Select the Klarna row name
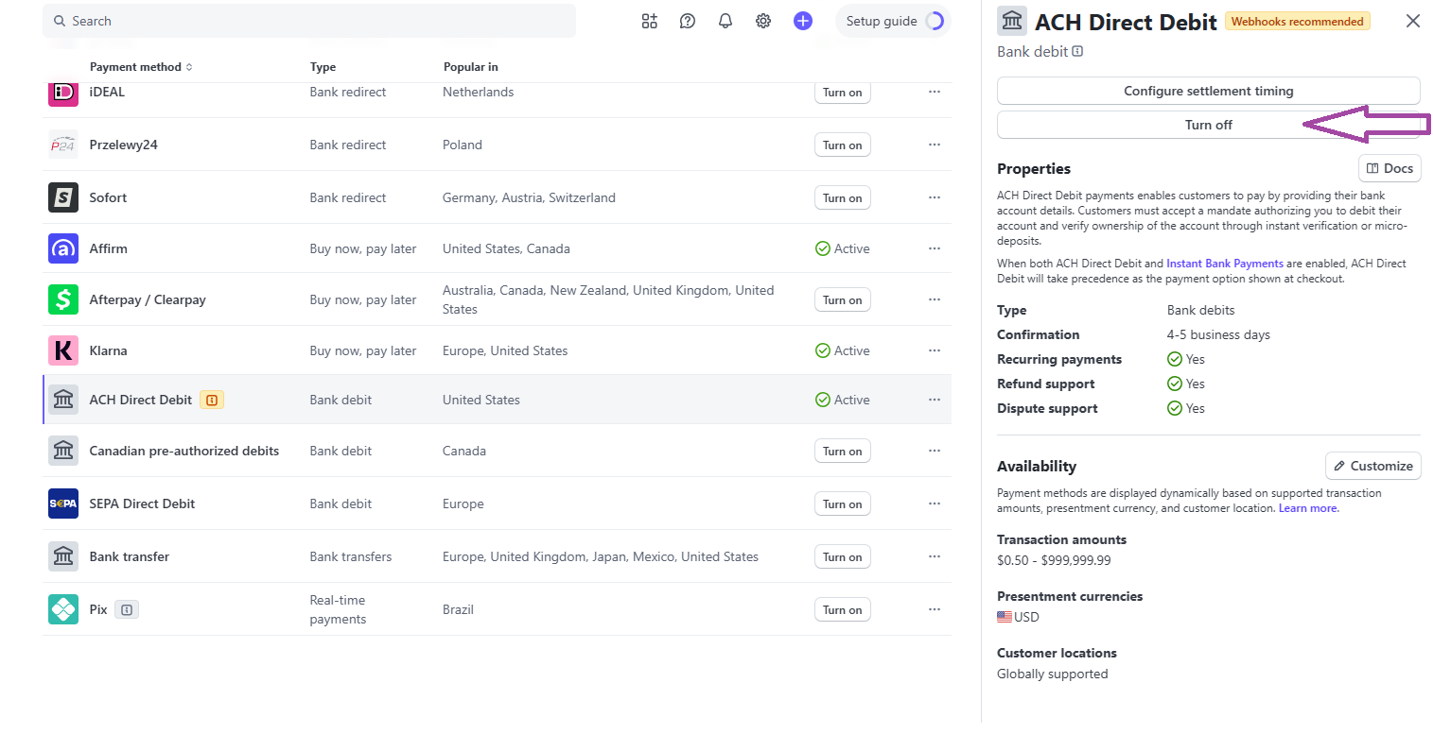Screen dimensions: 1433x734 (x=108, y=350)
